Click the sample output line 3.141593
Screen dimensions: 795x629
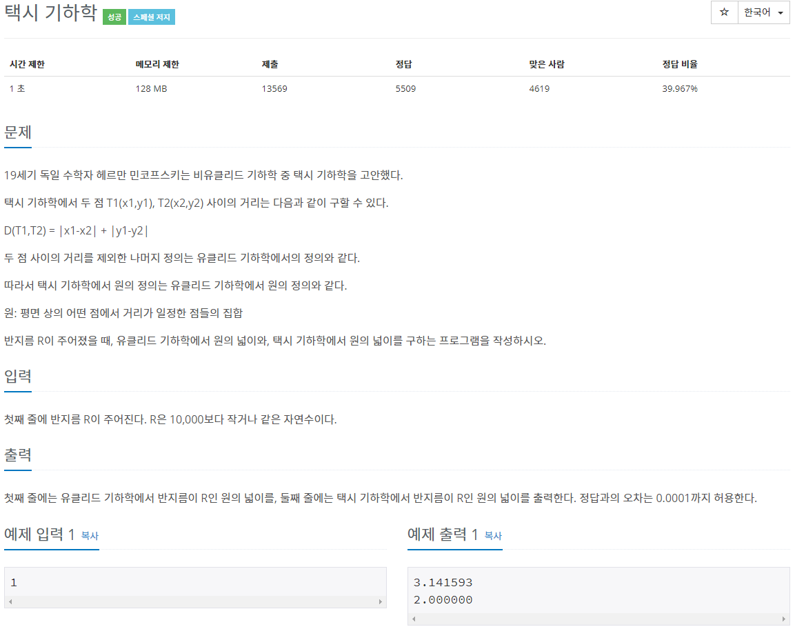coord(443,583)
